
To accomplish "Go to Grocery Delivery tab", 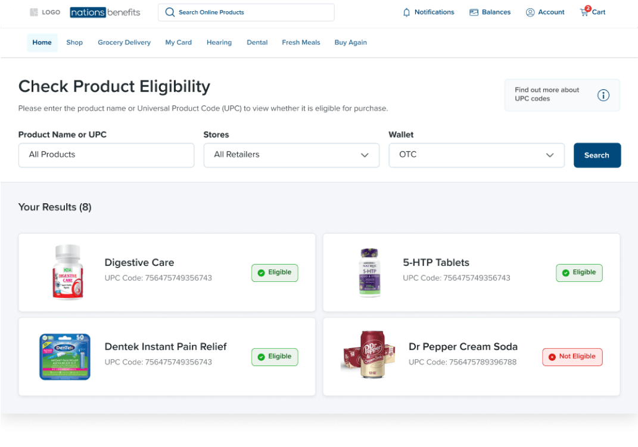I will 124,43.
